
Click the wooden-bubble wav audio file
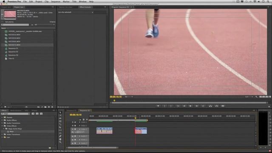25,31
